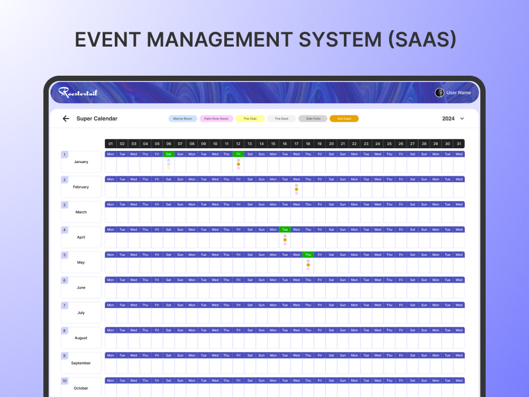This screenshot has width=529, height=397.
Task: Filter by Side Patio tag
Action: pos(313,119)
